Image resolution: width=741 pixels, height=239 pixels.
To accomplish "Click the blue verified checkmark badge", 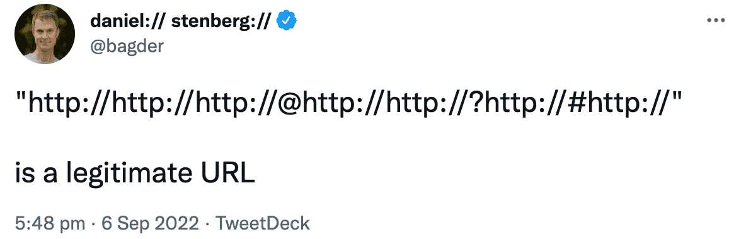I will pos(286,21).
